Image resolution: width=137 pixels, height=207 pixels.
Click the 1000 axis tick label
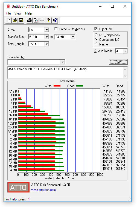click(100, 174)
